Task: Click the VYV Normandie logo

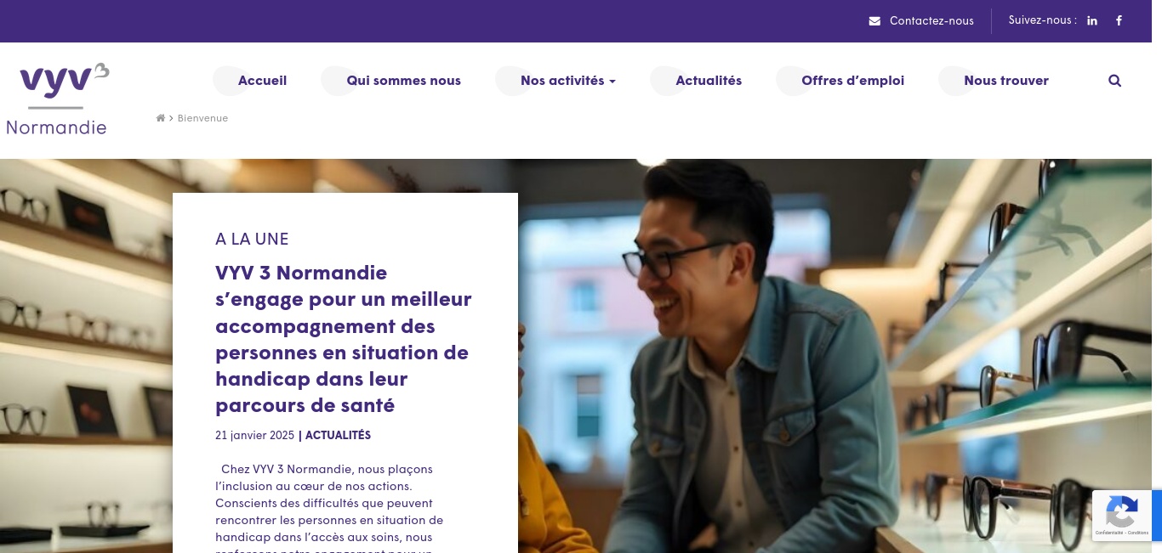Action: click(57, 99)
